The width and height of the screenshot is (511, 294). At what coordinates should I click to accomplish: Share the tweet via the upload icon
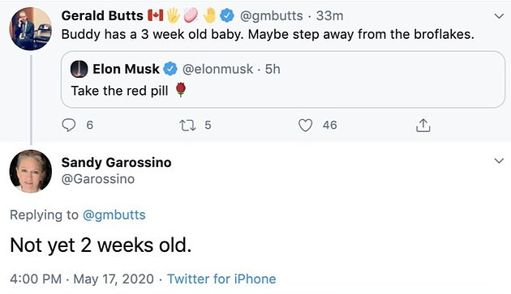click(423, 125)
